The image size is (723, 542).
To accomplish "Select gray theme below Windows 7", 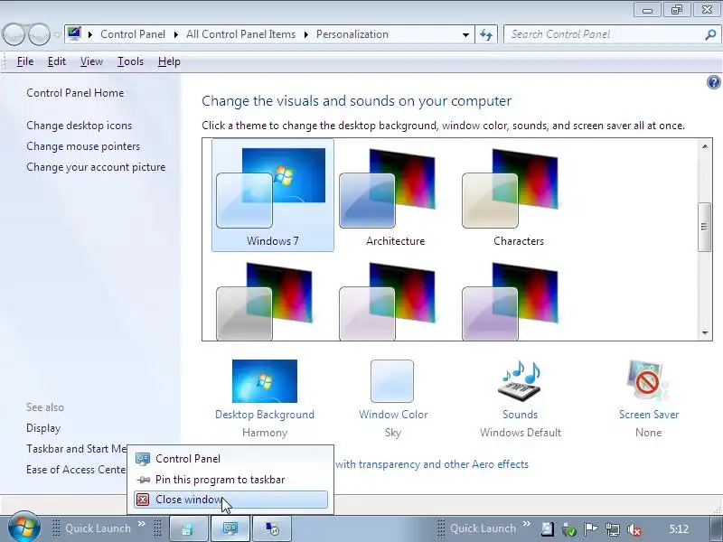I will (265, 301).
